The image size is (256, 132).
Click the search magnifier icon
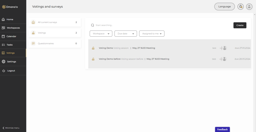point(92,25)
